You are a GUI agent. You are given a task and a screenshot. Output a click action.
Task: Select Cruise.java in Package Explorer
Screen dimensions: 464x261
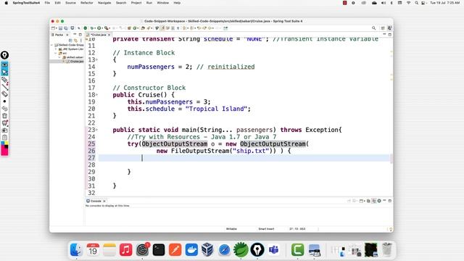tap(75, 61)
